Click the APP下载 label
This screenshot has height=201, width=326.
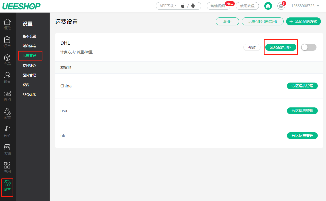tap(168, 6)
